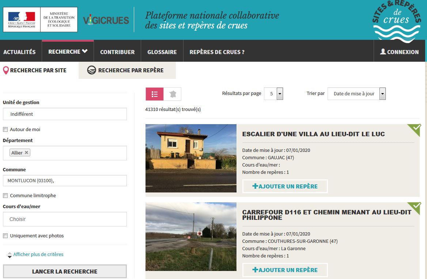
Task: Click the arrows icon beside Afficher plus de critères
Action: tap(10, 255)
